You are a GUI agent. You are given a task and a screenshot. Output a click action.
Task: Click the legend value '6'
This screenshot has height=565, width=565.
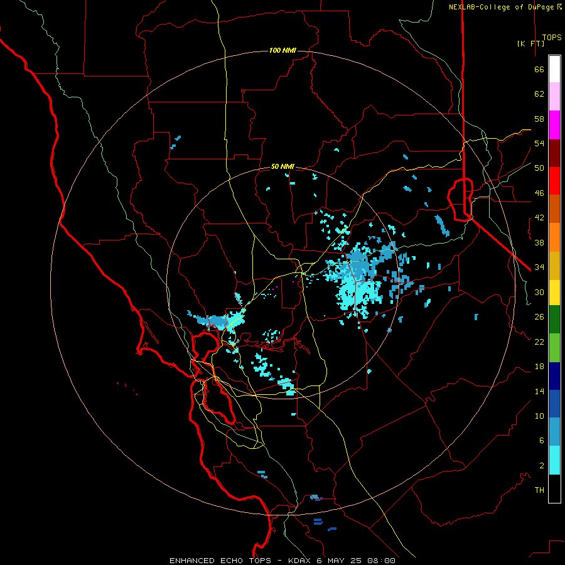(541, 441)
